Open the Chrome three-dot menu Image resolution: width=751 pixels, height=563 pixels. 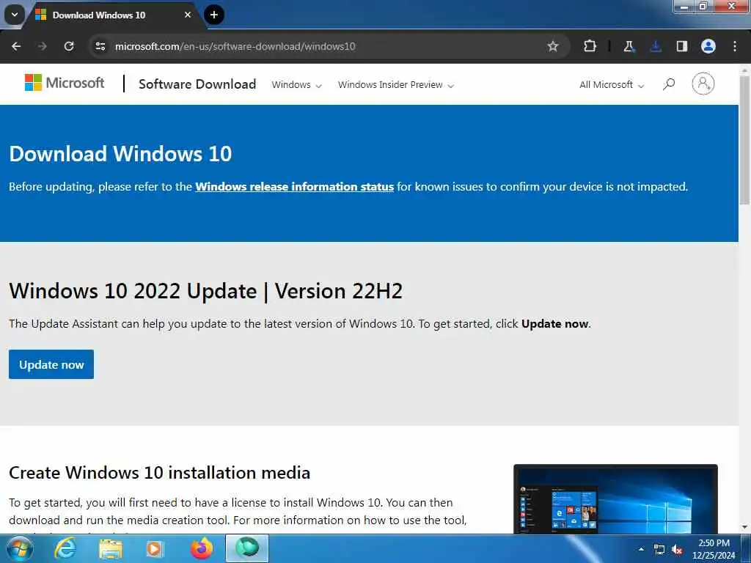pyautogui.click(x=735, y=46)
